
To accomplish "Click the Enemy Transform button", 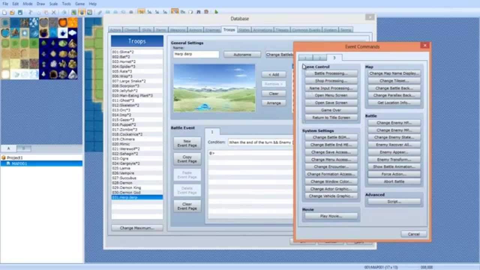I will [394, 159].
